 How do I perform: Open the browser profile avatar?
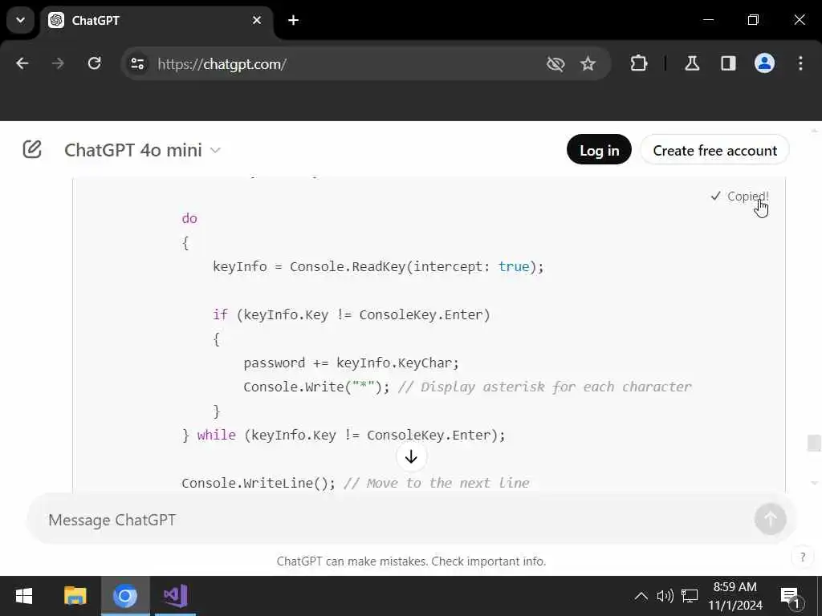pos(764,63)
